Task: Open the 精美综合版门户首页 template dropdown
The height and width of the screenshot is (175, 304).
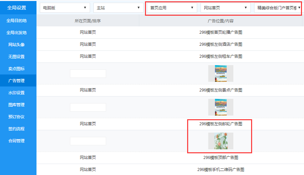Action: point(277,8)
